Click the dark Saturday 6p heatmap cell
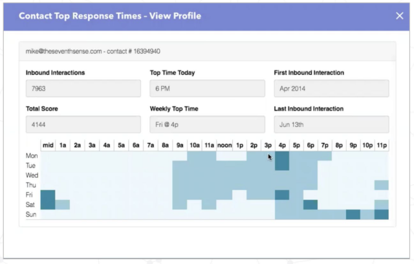The height and width of the screenshot is (264, 414). tap(310, 204)
